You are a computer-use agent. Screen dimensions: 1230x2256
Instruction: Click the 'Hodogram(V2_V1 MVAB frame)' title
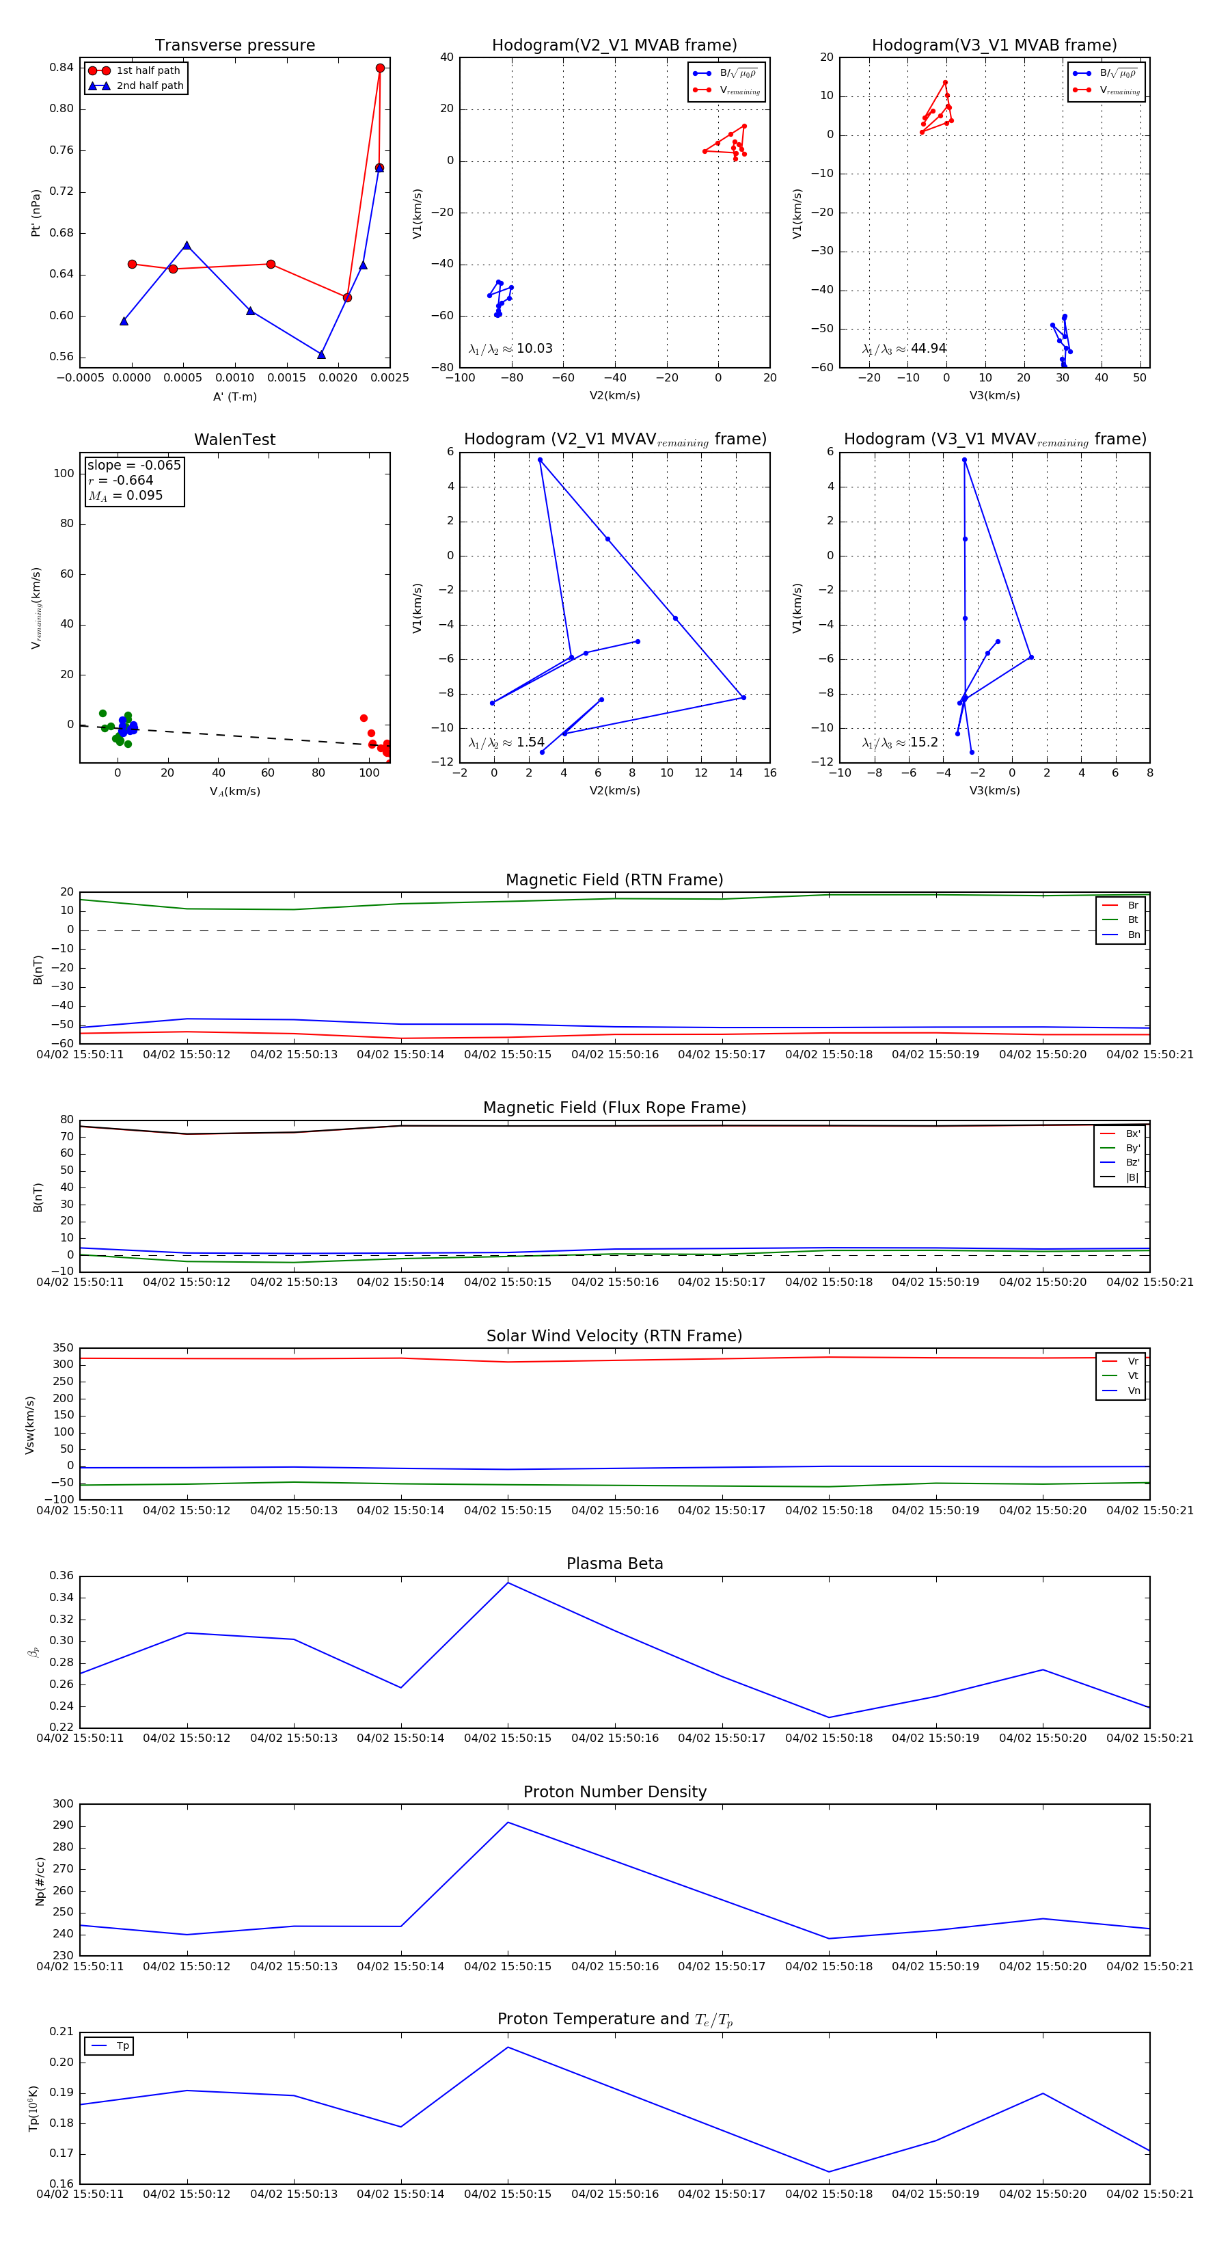[x=614, y=44]
